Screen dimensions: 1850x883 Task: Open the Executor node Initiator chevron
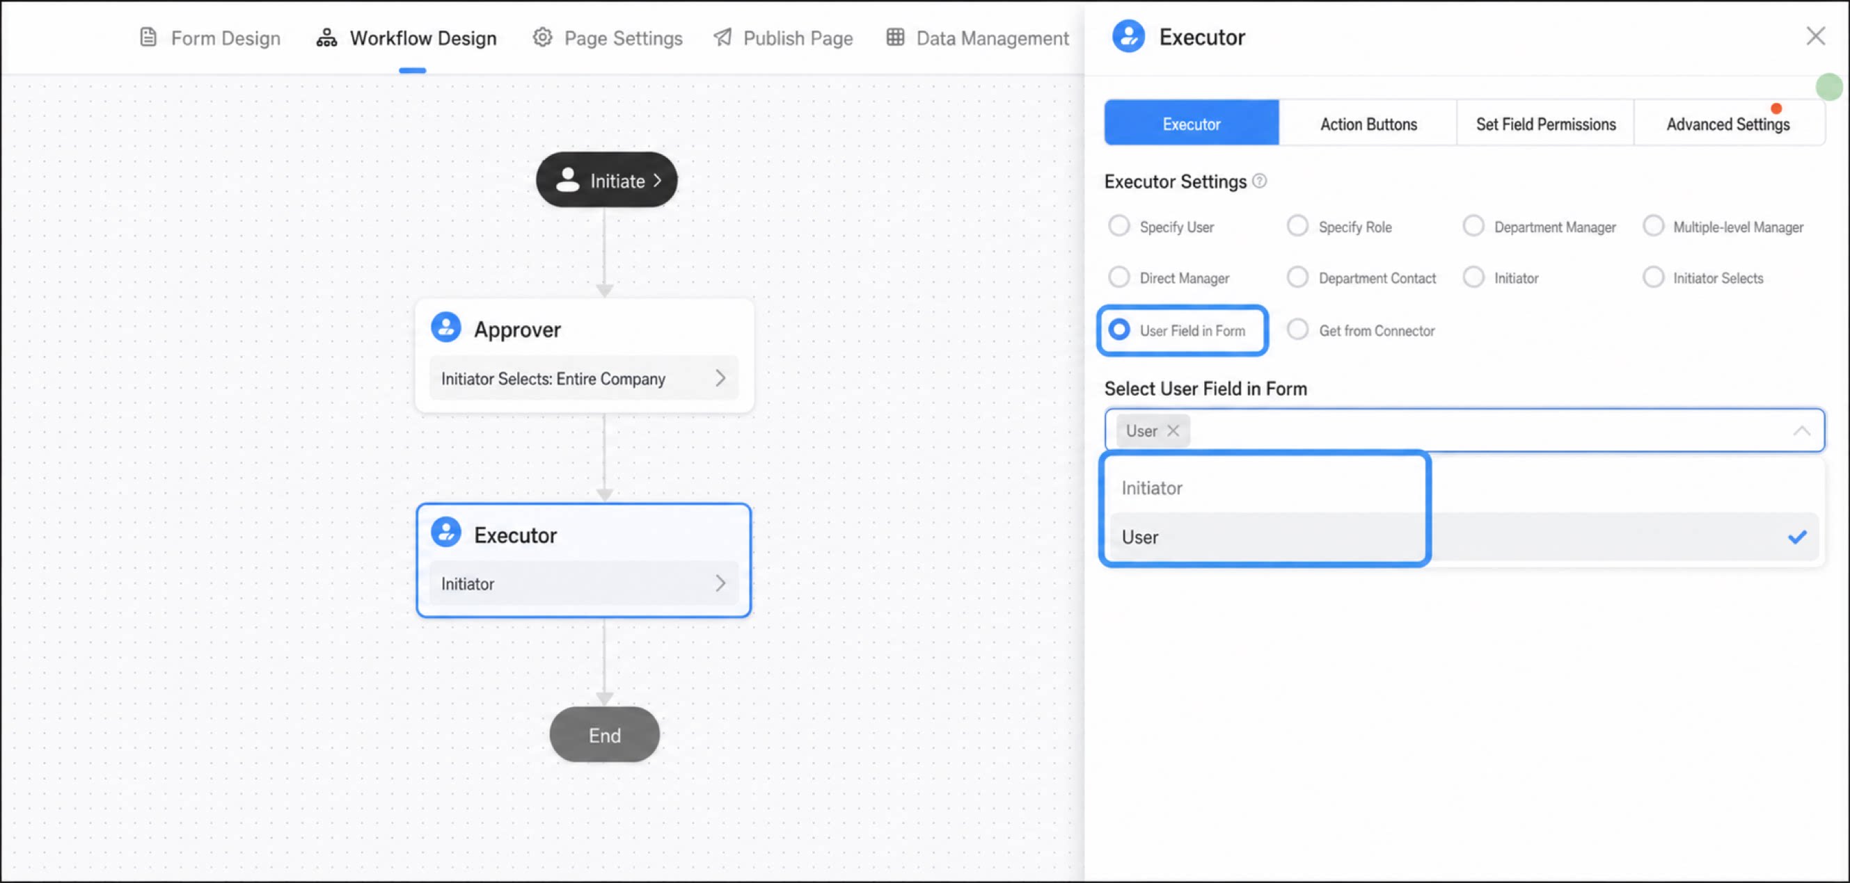[x=720, y=583]
